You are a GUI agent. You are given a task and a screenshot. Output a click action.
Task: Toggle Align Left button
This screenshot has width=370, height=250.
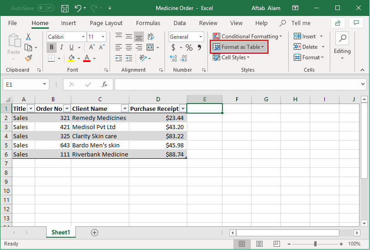tap(119, 47)
